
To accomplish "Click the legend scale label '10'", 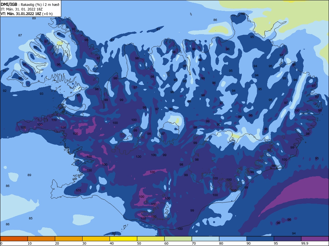I will click(30, 243).
